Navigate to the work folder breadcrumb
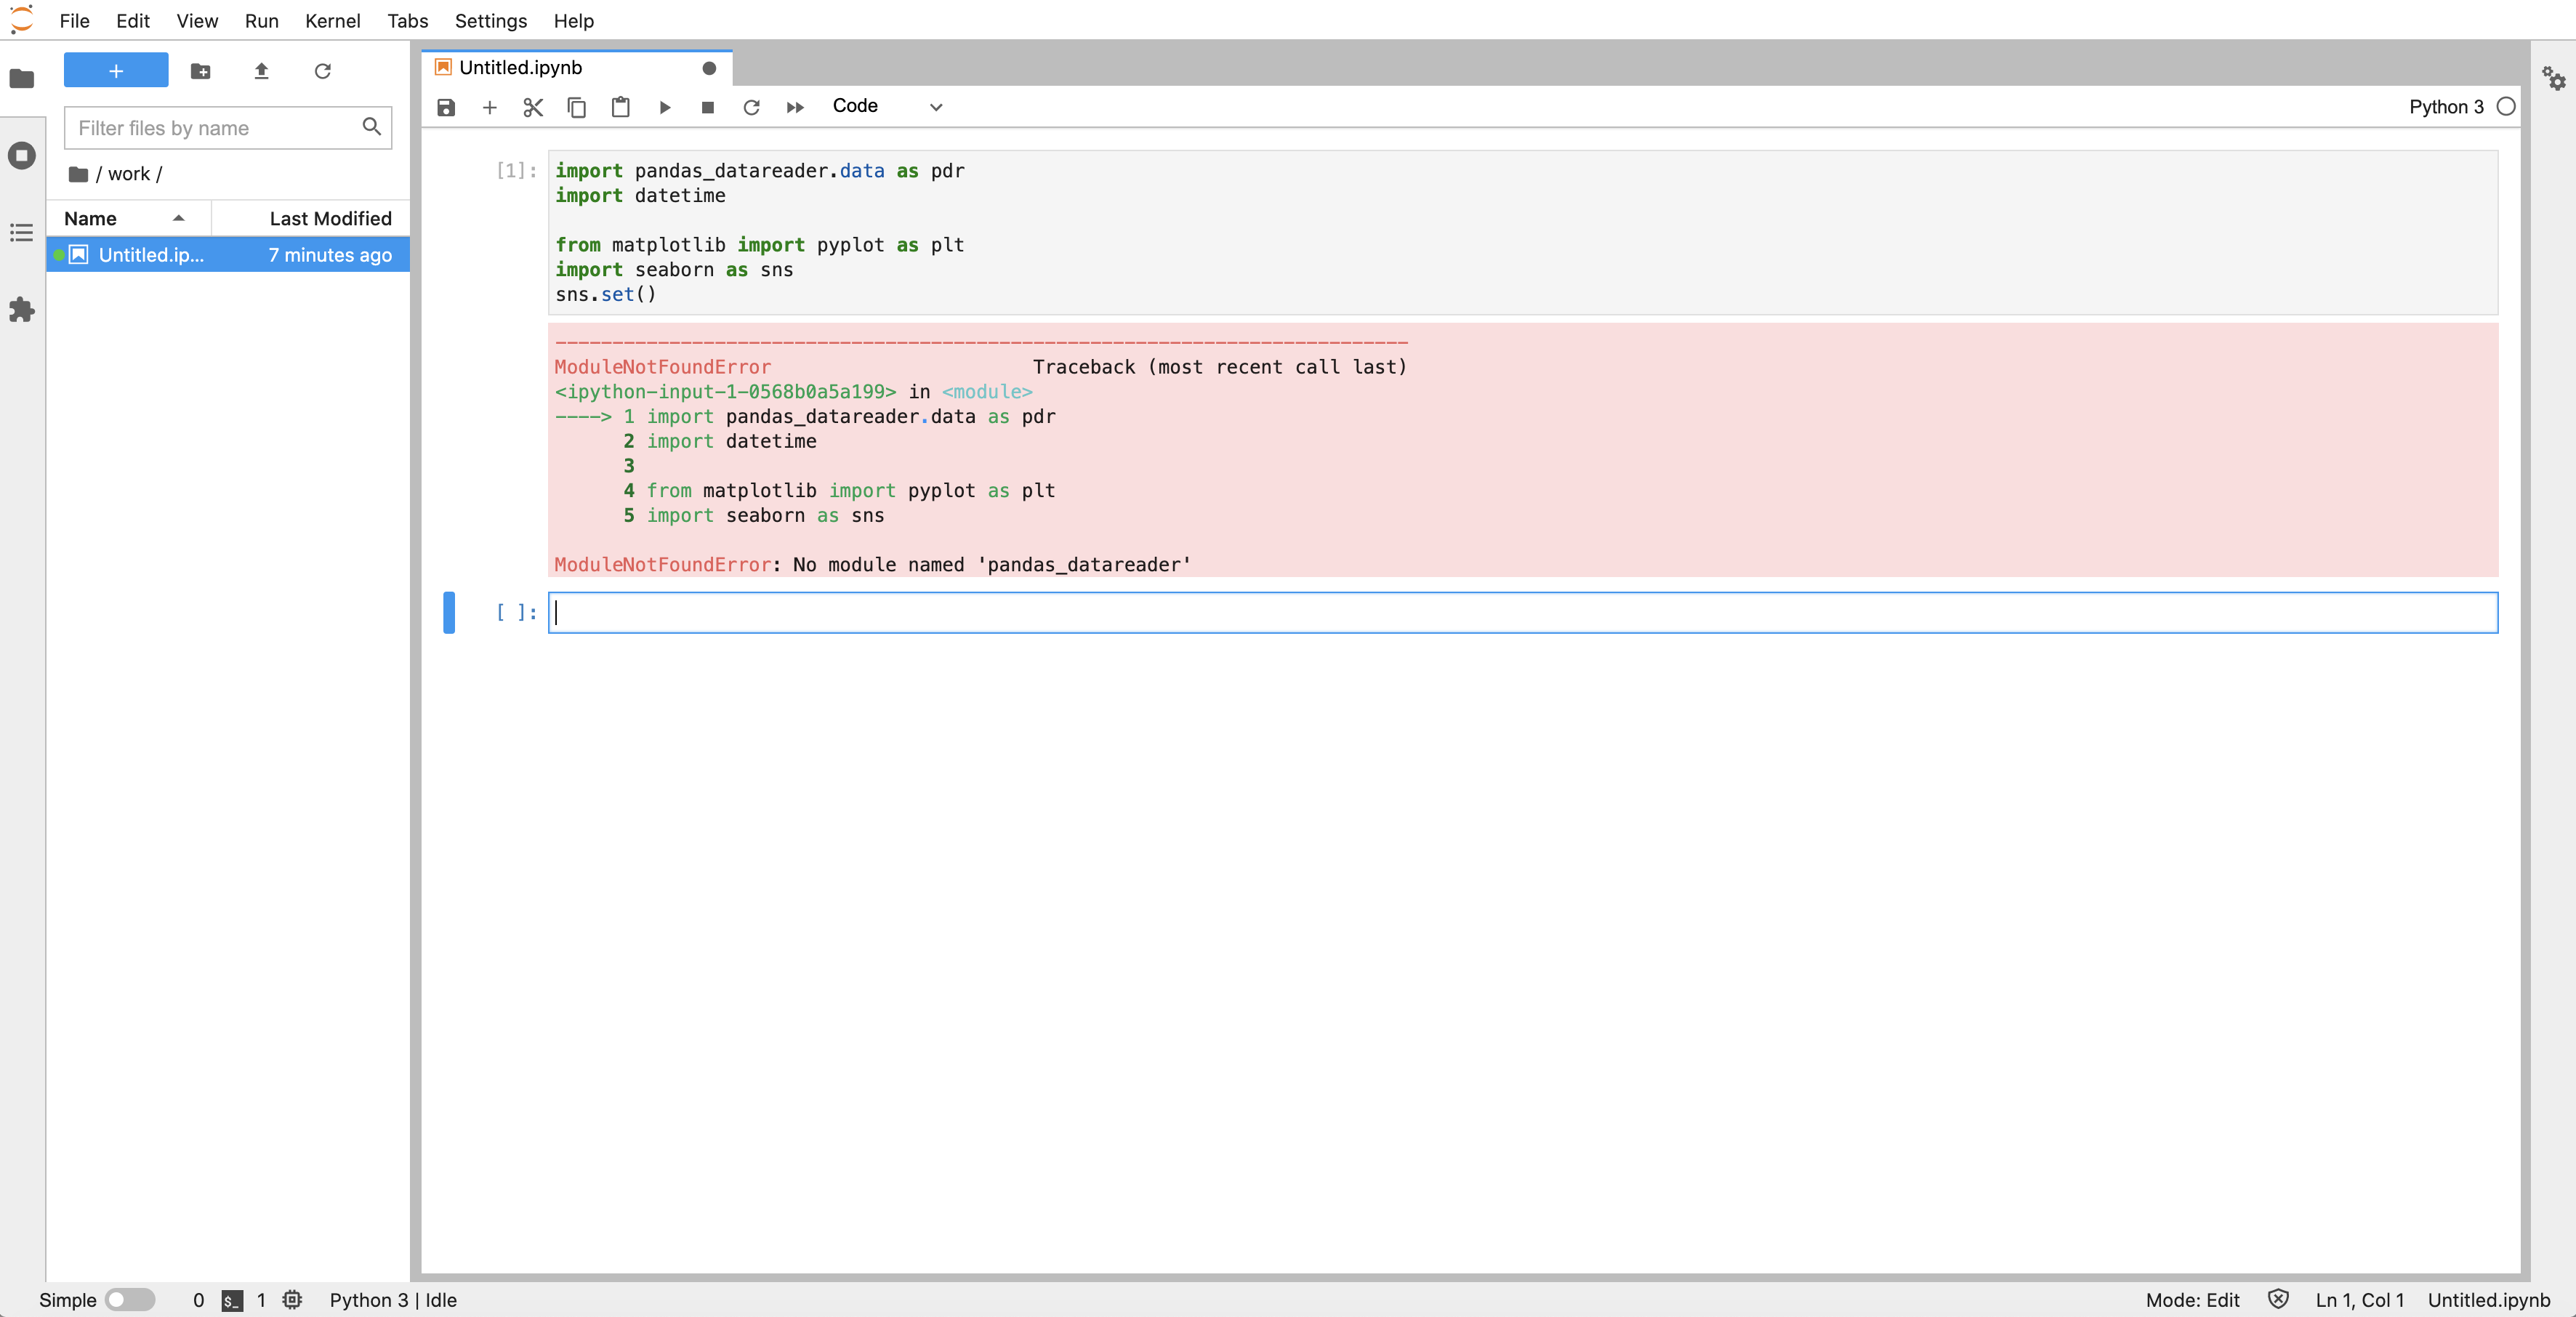The height and width of the screenshot is (1317, 2576). [x=129, y=174]
